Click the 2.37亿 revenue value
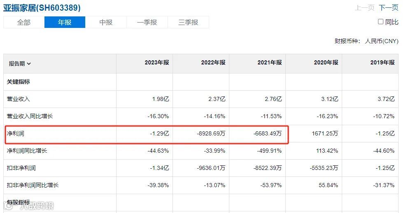Image resolution: width=413 pixels, height=213 pixels. point(217,99)
